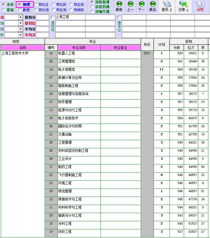The width and height of the screenshot is (210, 238).
Task: Go to next record 下一
Action: [142, 6]
